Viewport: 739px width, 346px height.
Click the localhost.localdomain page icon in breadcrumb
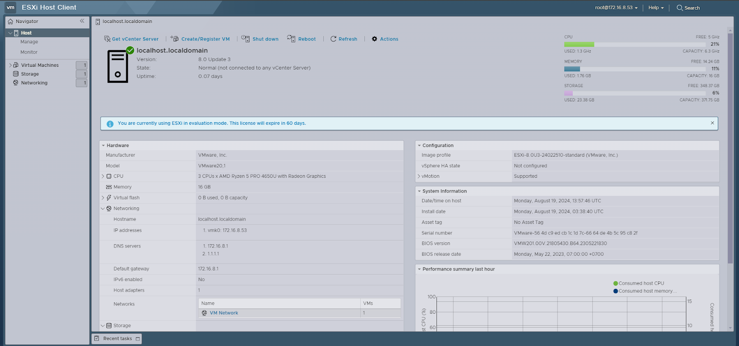click(97, 22)
